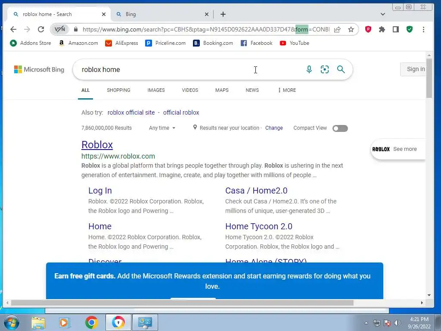Image resolution: width=441 pixels, height=331 pixels.
Task: Select the SHOPPING results tab
Action: pos(118,90)
